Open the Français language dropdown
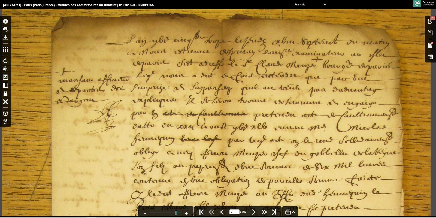 [310, 5]
